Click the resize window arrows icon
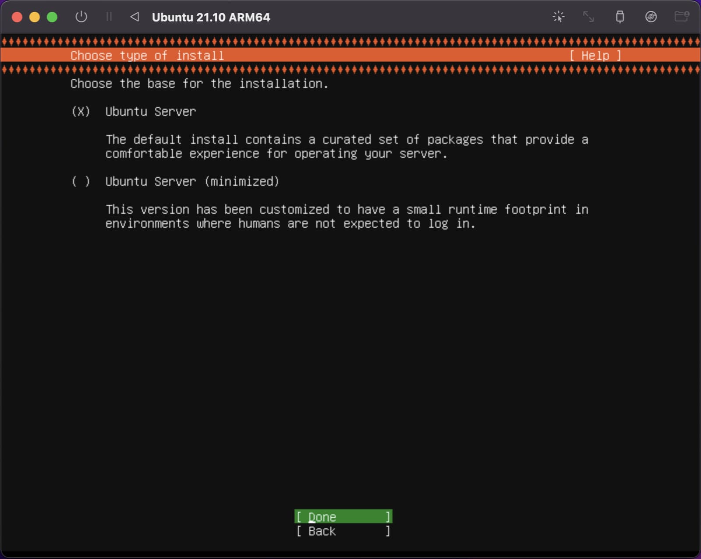The image size is (701, 559). 588,17
